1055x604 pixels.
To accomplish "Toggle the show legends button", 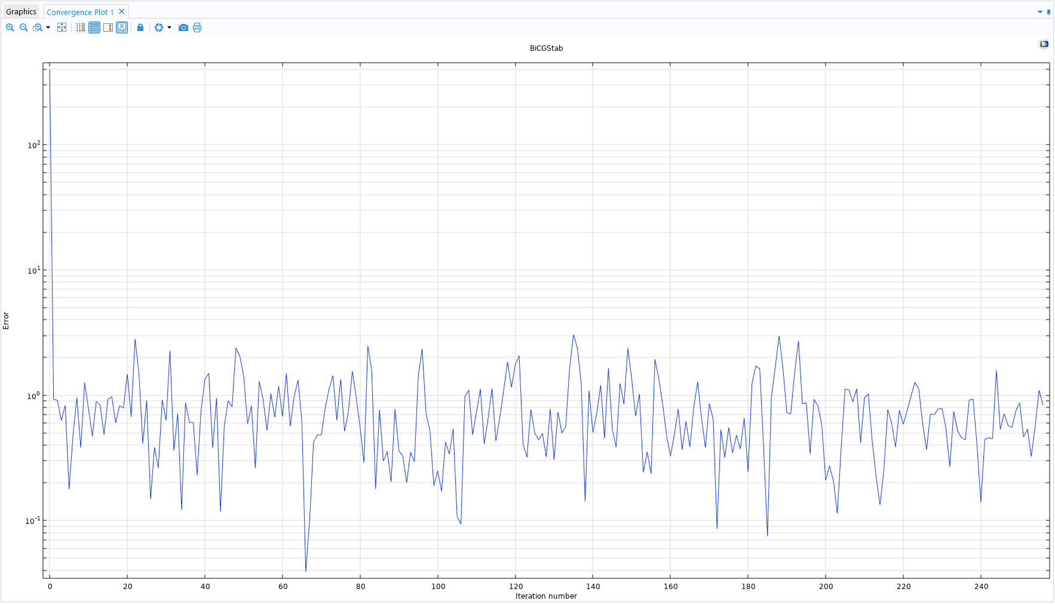I will [122, 27].
